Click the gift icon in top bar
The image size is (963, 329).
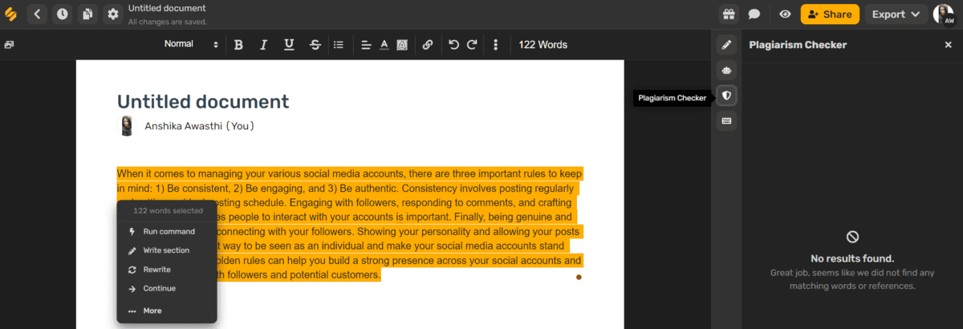tap(729, 14)
